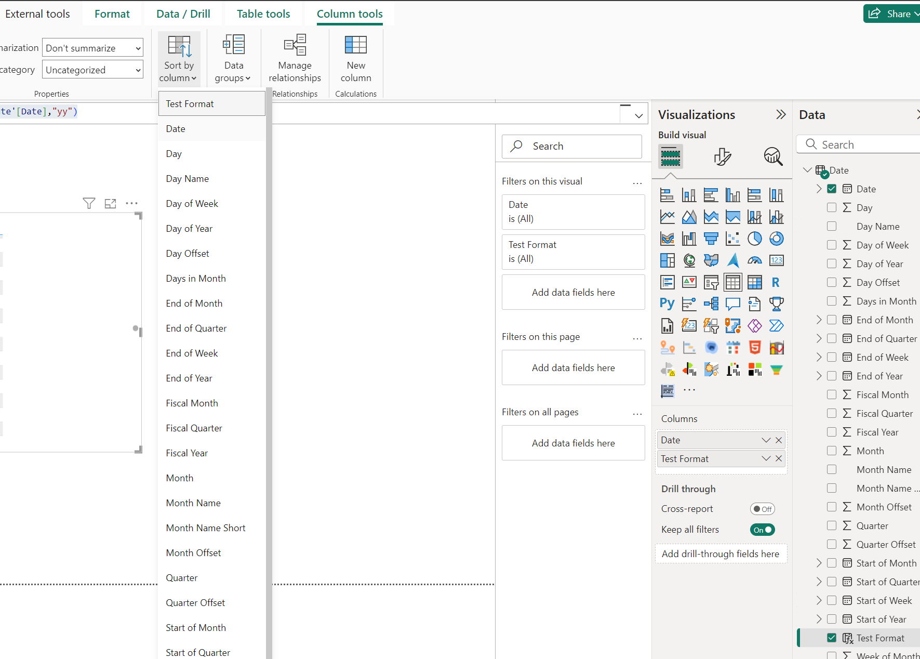Activate focus mode icon on visual
This screenshot has height=659, width=920.
(110, 203)
